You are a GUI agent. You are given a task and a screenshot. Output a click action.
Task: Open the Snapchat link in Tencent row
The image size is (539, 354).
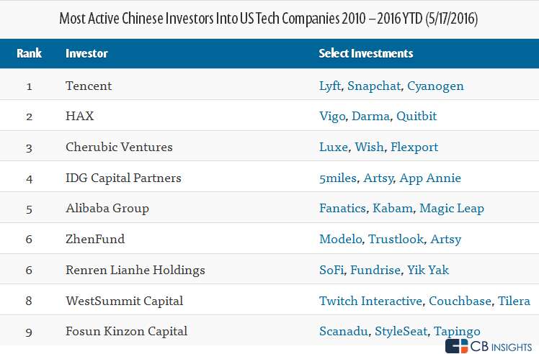click(x=373, y=86)
